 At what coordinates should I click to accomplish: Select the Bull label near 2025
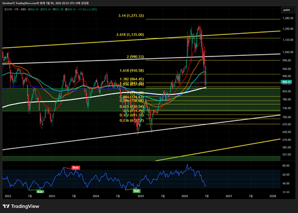[x=136, y=191]
